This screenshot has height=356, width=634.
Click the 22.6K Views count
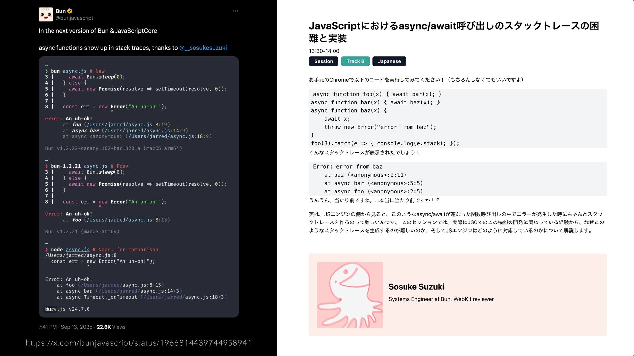[x=111, y=327]
